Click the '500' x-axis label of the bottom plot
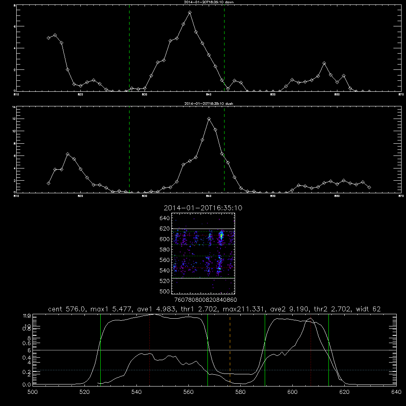Viewport: 406px width, 406px height. click(x=32, y=392)
